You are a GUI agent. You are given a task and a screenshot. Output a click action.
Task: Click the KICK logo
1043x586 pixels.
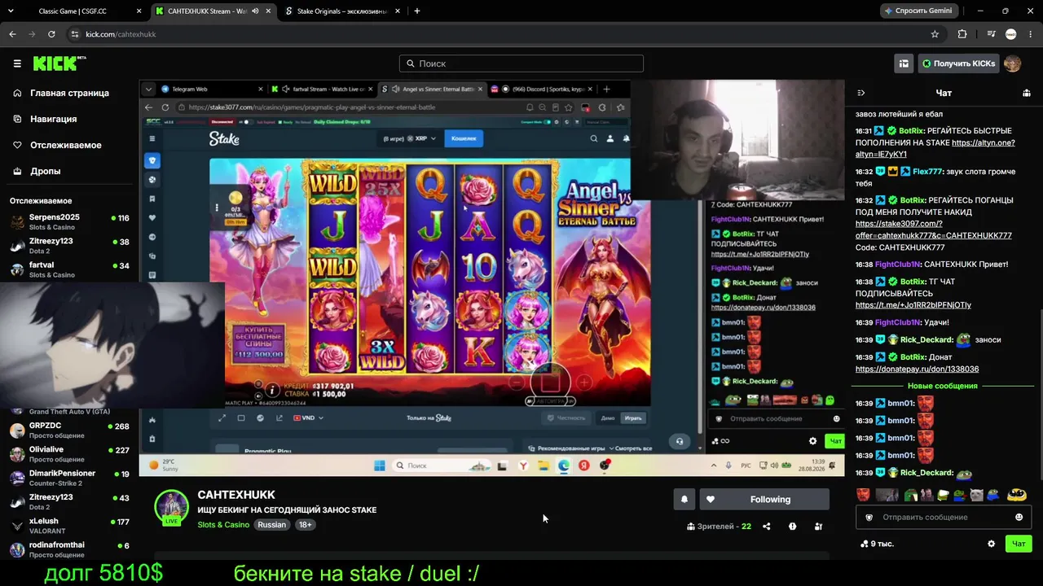(x=59, y=63)
